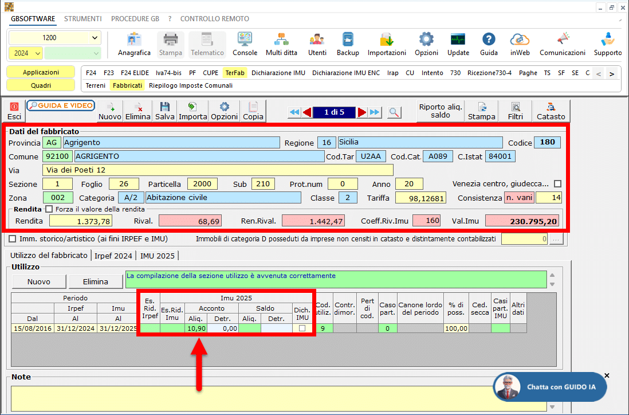The image size is (629, 415).
Task: Print with Stampa icon next to Riporto aliq.
Action: (481, 111)
